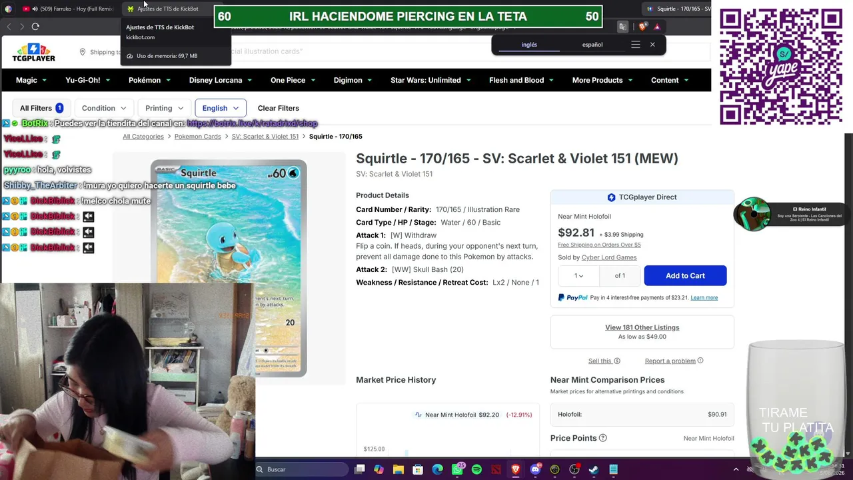This screenshot has width=853, height=480.
Task: Open the translate popup options menu icon
Action: click(635, 45)
